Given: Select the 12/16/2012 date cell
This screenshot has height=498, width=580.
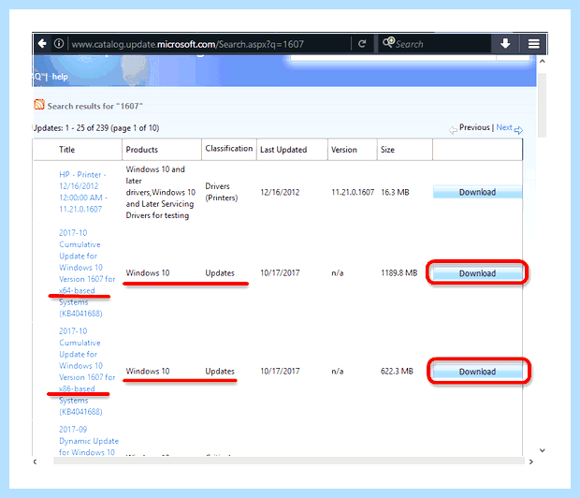Looking at the screenshot, I should pos(280,192).
